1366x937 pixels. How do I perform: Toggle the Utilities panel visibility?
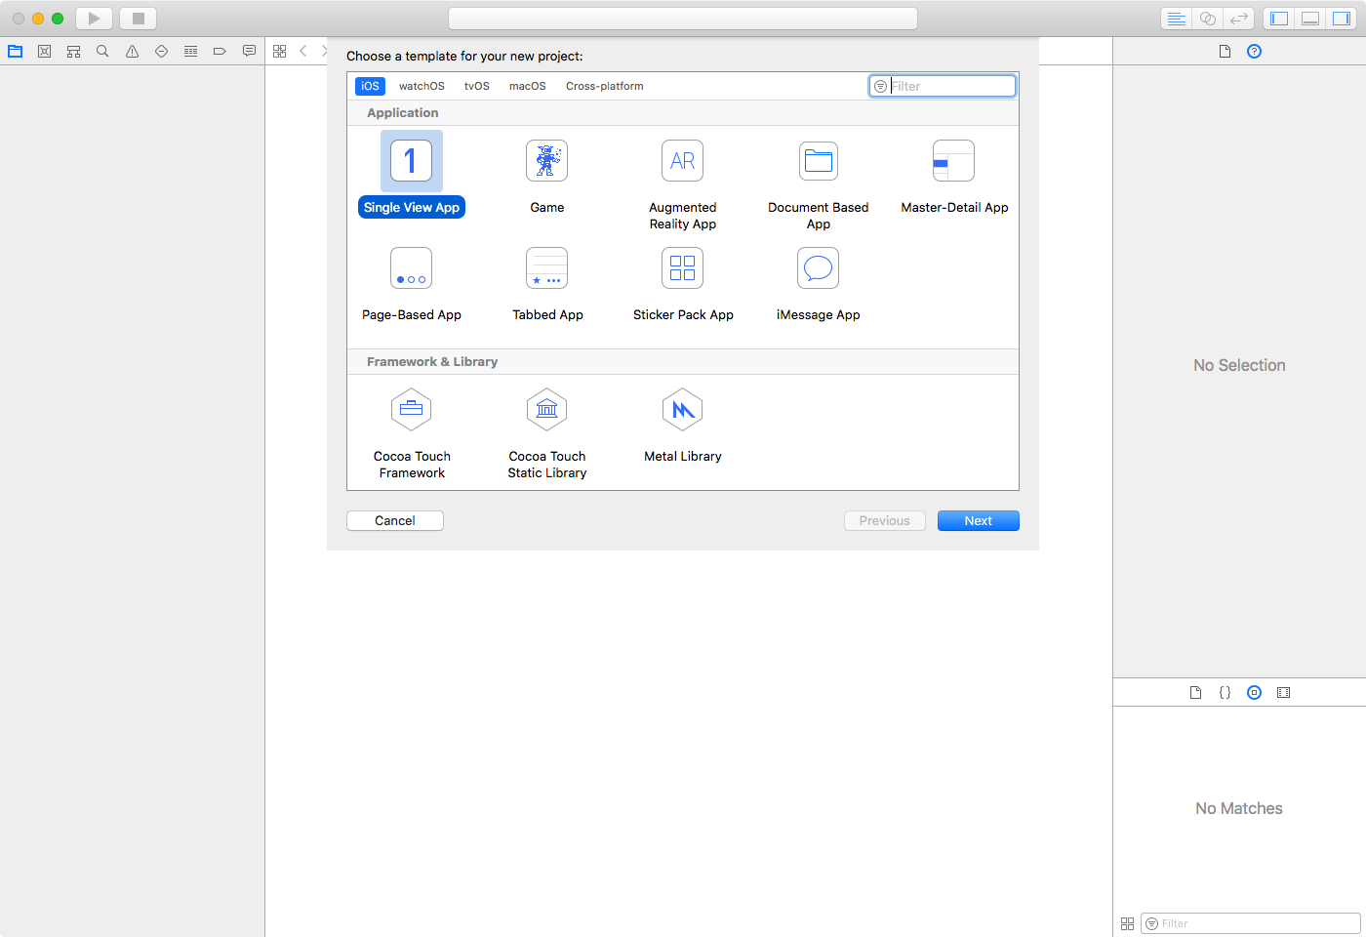pos(1342,19)
